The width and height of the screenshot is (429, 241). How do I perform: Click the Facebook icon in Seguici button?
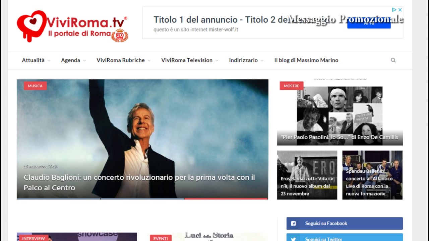pyautogui.click(x=293, y=223)
